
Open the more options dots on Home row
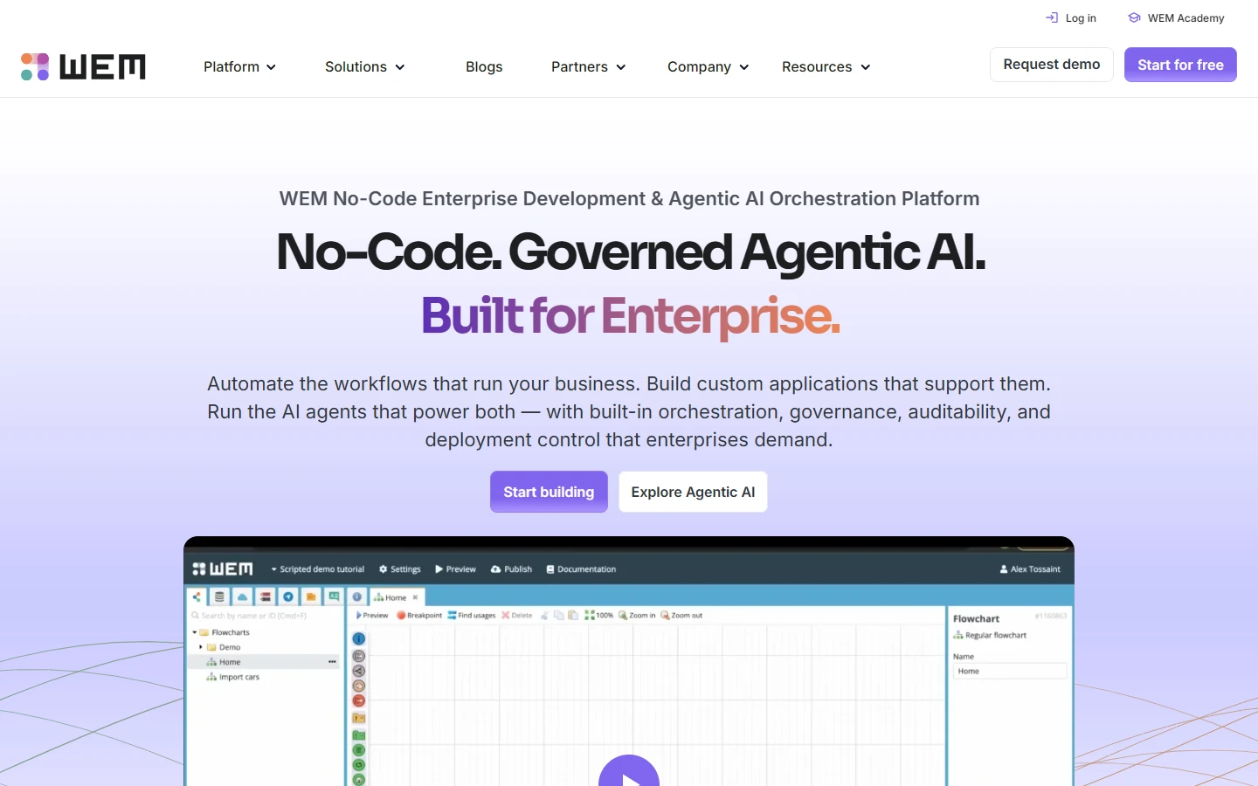pos(332,662)
